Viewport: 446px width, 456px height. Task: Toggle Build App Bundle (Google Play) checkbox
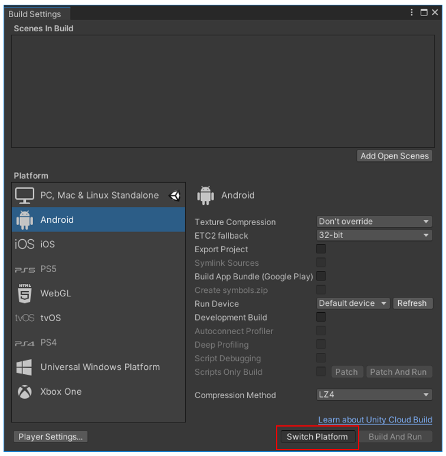point(321,276)
